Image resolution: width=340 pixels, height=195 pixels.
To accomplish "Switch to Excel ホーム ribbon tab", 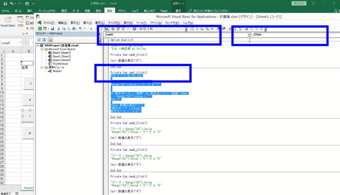I will point(18,10).
